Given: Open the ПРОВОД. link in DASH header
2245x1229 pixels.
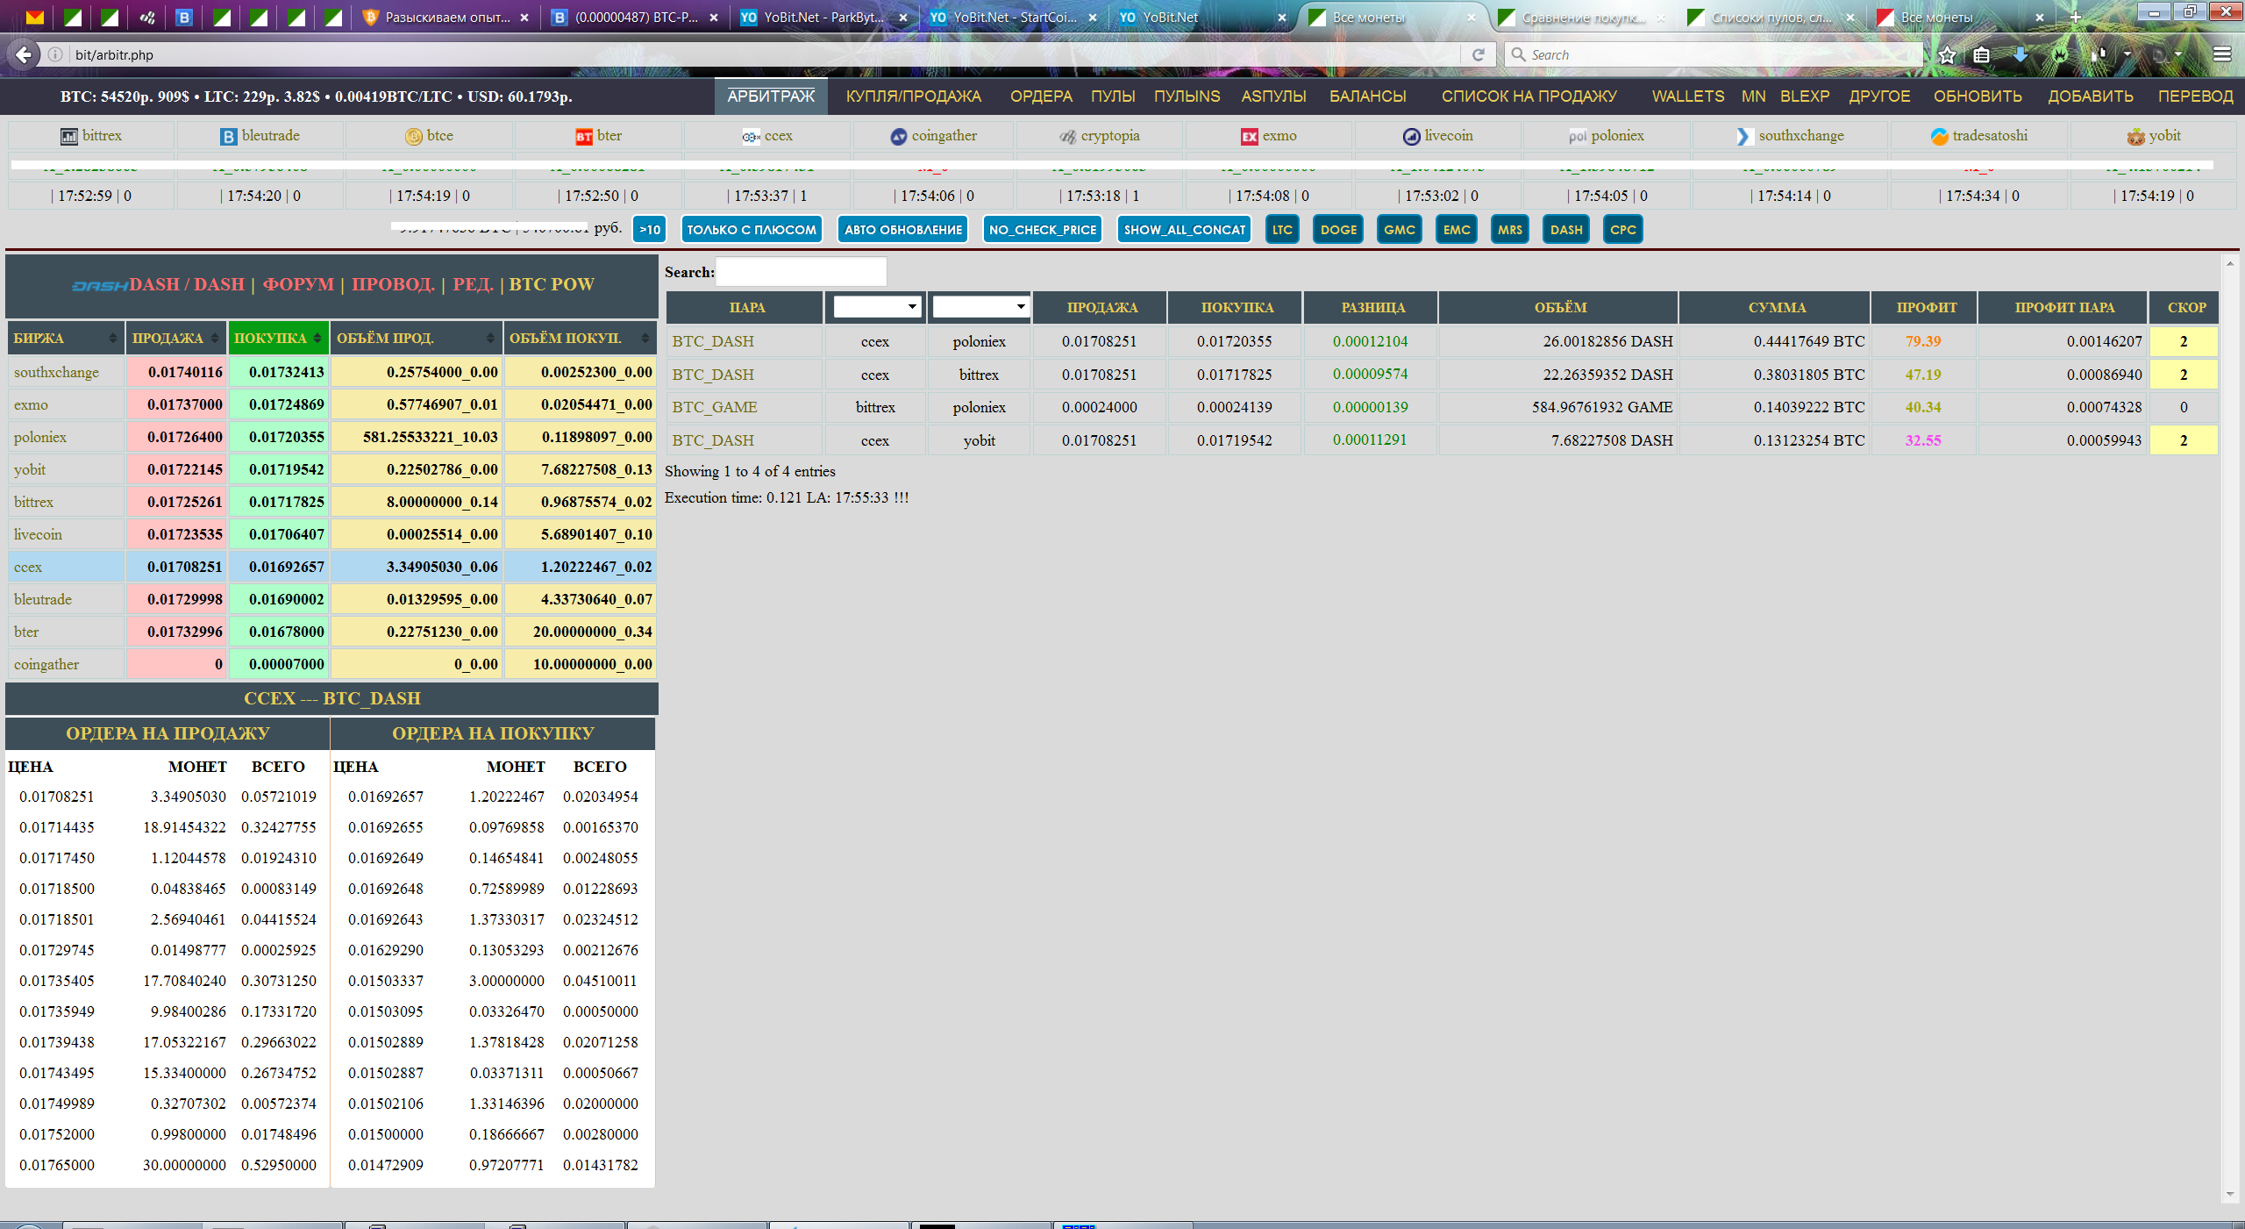Looking at the screenshot, I should coord(393,284).
